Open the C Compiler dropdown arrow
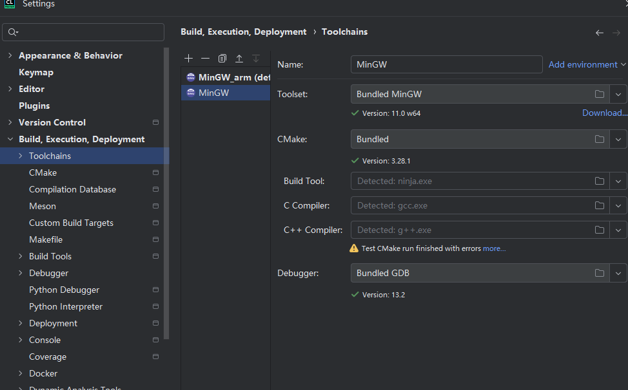Screen dimensions: 628x390 coord(618,206)
